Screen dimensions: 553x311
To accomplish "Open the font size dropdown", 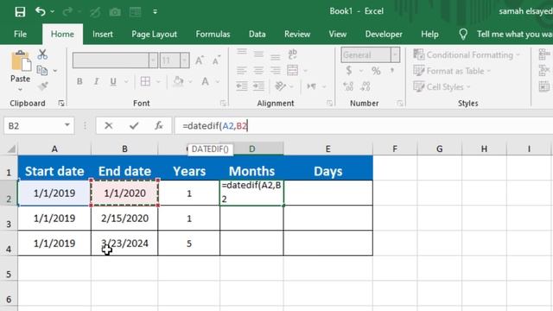I will 184,60.
